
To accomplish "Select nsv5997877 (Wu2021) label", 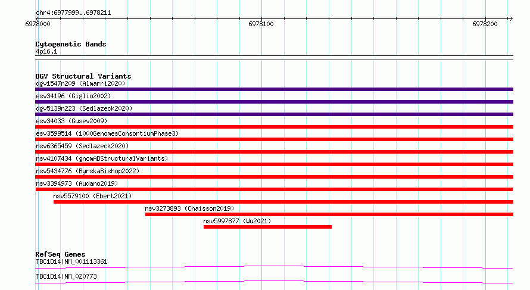I will tap(237, 221).
